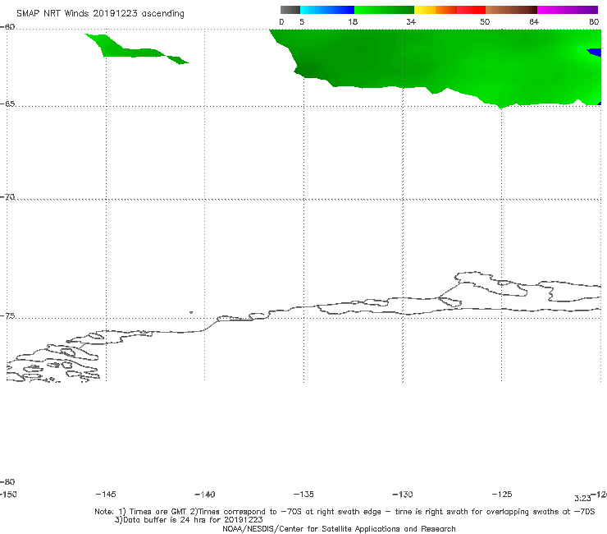
Task: Click the latitude label '-80' at bottom
Action: click(7, 482)
